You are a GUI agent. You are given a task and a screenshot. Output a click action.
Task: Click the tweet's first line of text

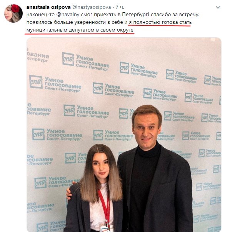pos(113,15)
